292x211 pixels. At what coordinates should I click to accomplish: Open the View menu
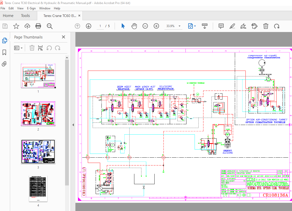20,8
